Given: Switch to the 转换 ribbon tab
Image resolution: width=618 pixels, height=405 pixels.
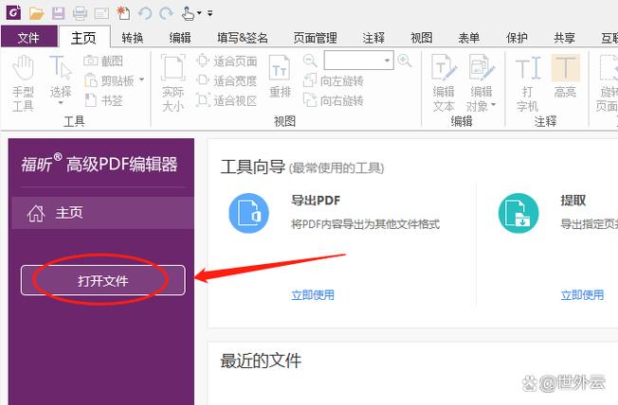Looking at the screenshot, I should point(133,38).
